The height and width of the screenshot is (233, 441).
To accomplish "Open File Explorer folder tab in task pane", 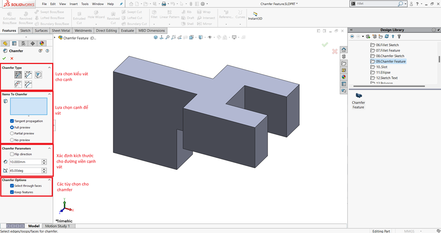I will 344,64.
